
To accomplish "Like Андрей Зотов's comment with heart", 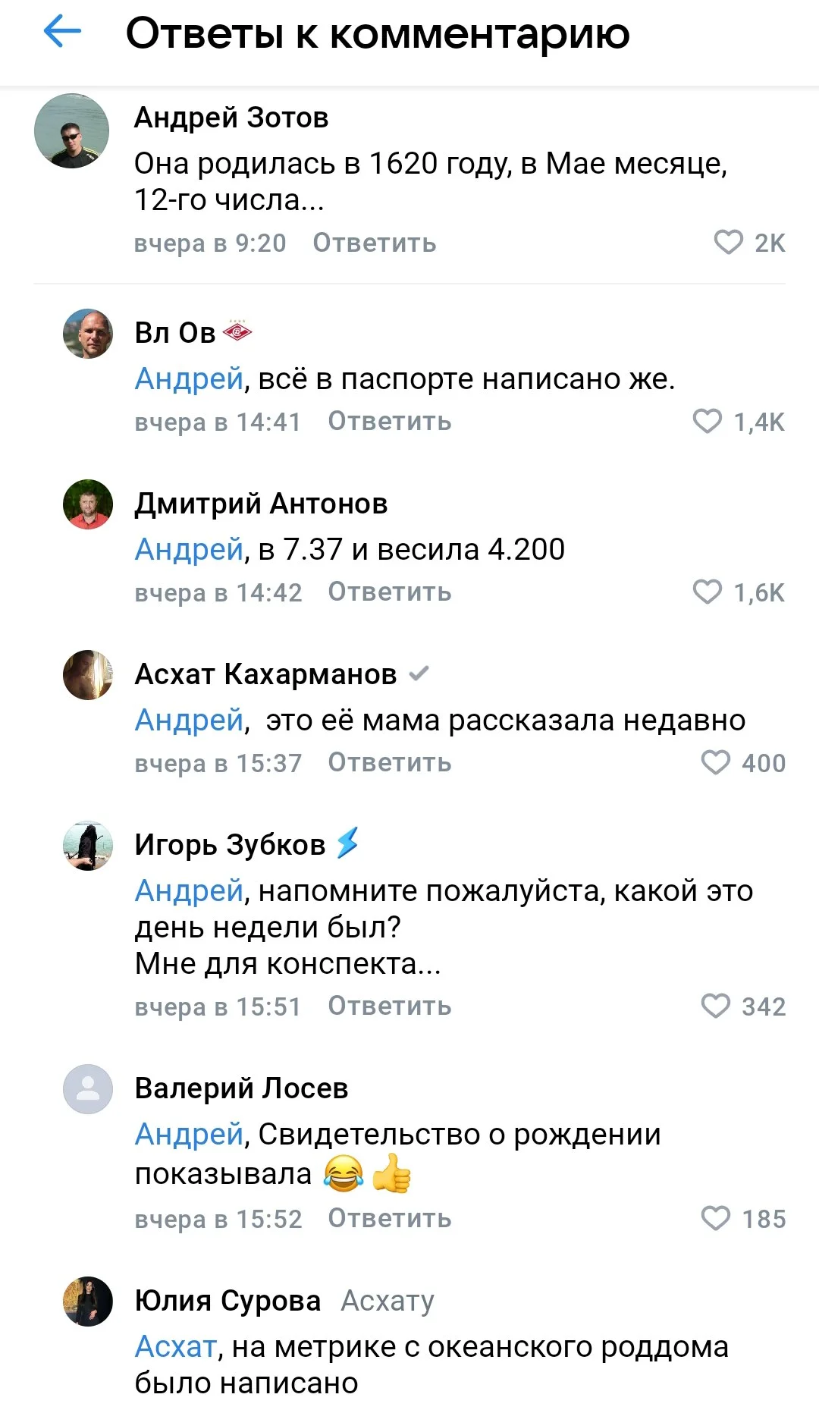I will [728, 243].
